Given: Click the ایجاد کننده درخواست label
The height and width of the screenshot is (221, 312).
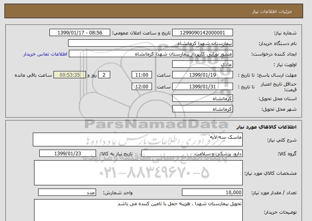Looking at the screenshot, I should pos(274,54).
